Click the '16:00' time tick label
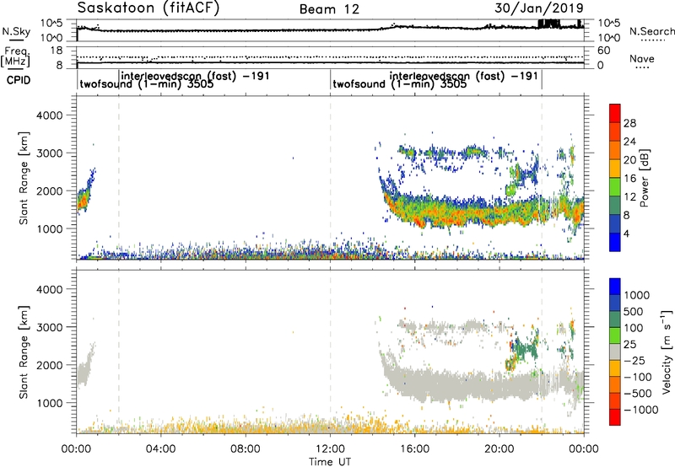The image size is (675, 467). [x=414, y=449]
